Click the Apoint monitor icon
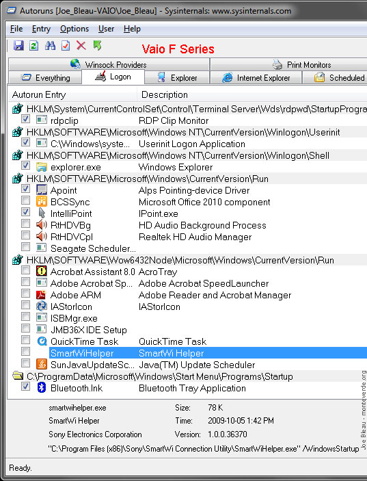Screen dimensions: 367x481 tap(42, 190)
